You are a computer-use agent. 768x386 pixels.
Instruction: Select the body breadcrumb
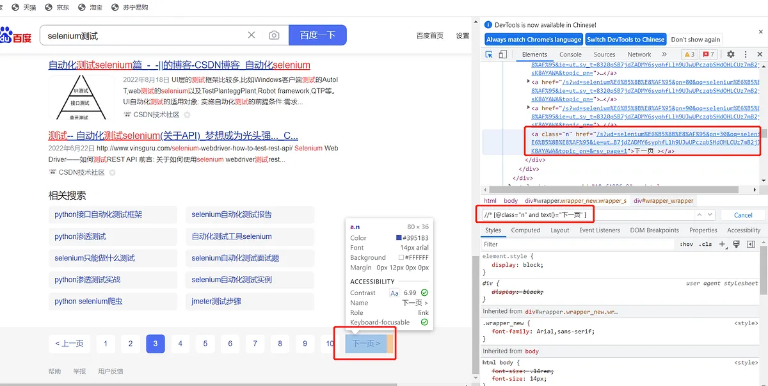coord(511,200)
